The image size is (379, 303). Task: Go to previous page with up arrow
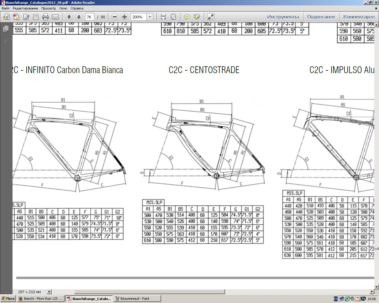coord(69,17)
